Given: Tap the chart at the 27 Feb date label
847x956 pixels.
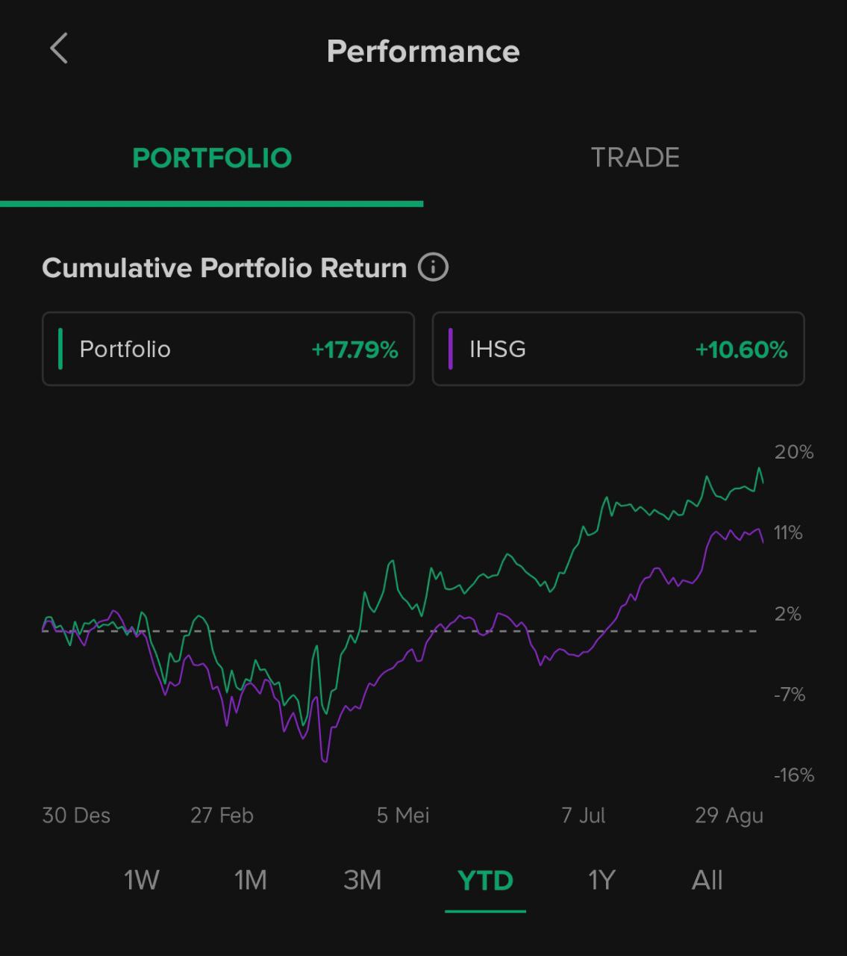Looking at the screenshot, I should [222, 815].
